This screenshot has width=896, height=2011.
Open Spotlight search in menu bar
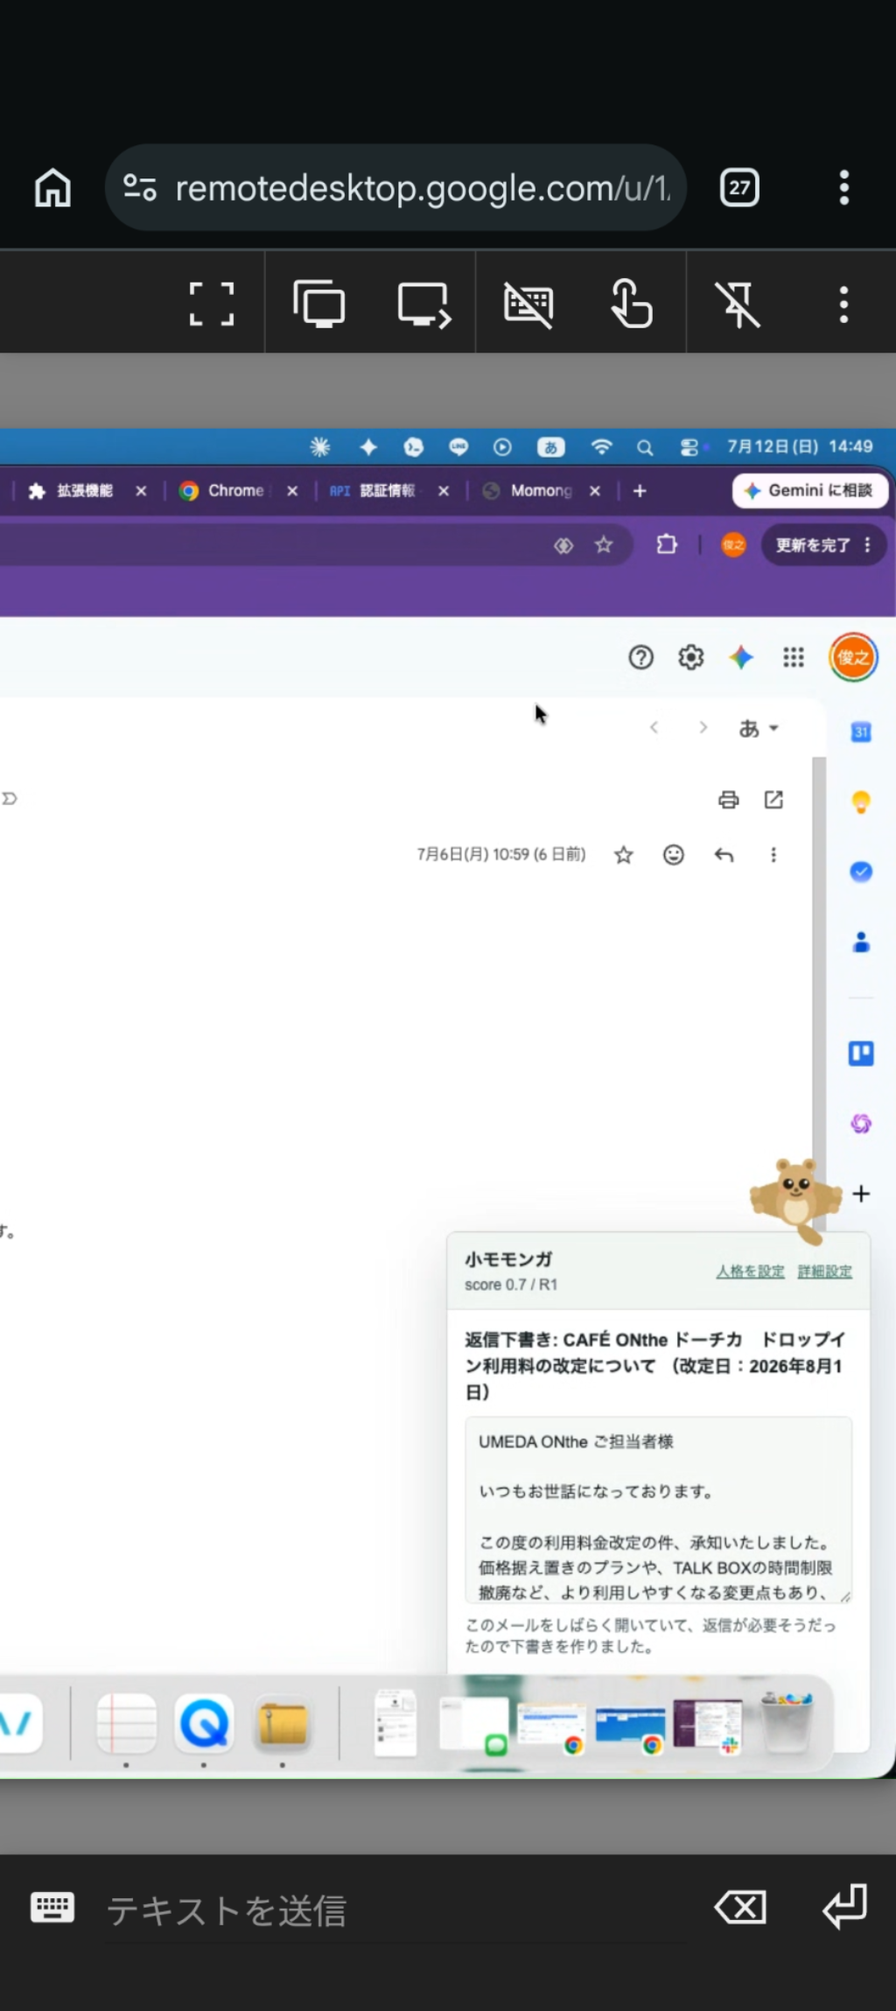645,448
